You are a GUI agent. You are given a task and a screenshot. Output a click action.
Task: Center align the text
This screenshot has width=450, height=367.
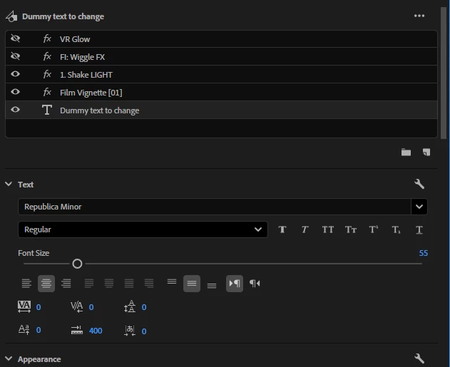tap(46, 284)
